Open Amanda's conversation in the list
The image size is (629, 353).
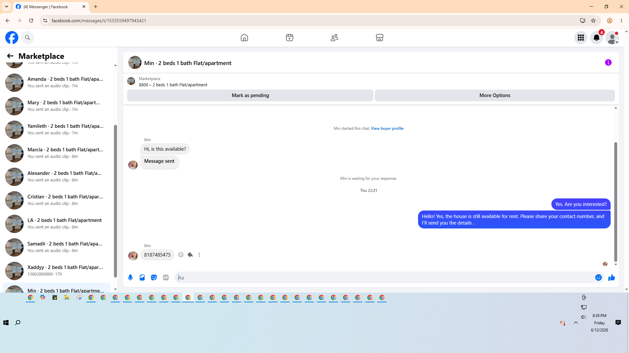56,82
